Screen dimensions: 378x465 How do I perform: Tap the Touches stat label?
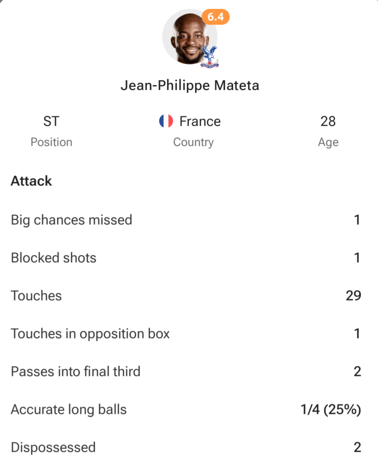(36, 296)
